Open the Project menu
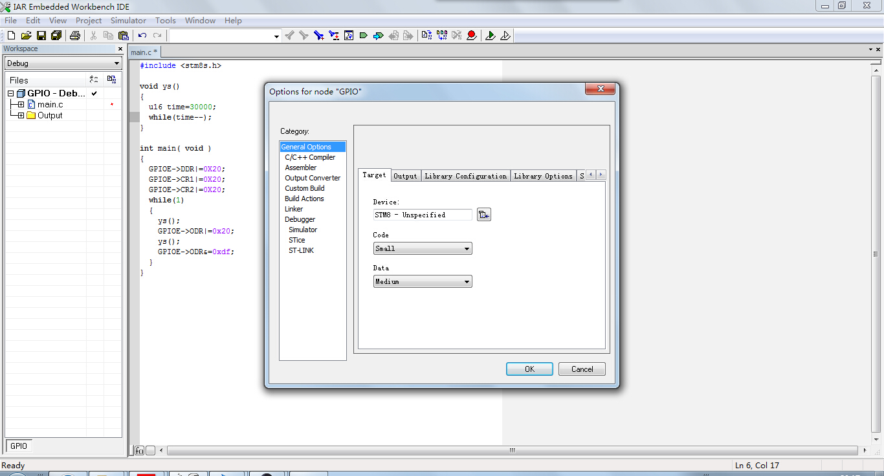The height and width of the screenshot is (476, 884). 89,21
